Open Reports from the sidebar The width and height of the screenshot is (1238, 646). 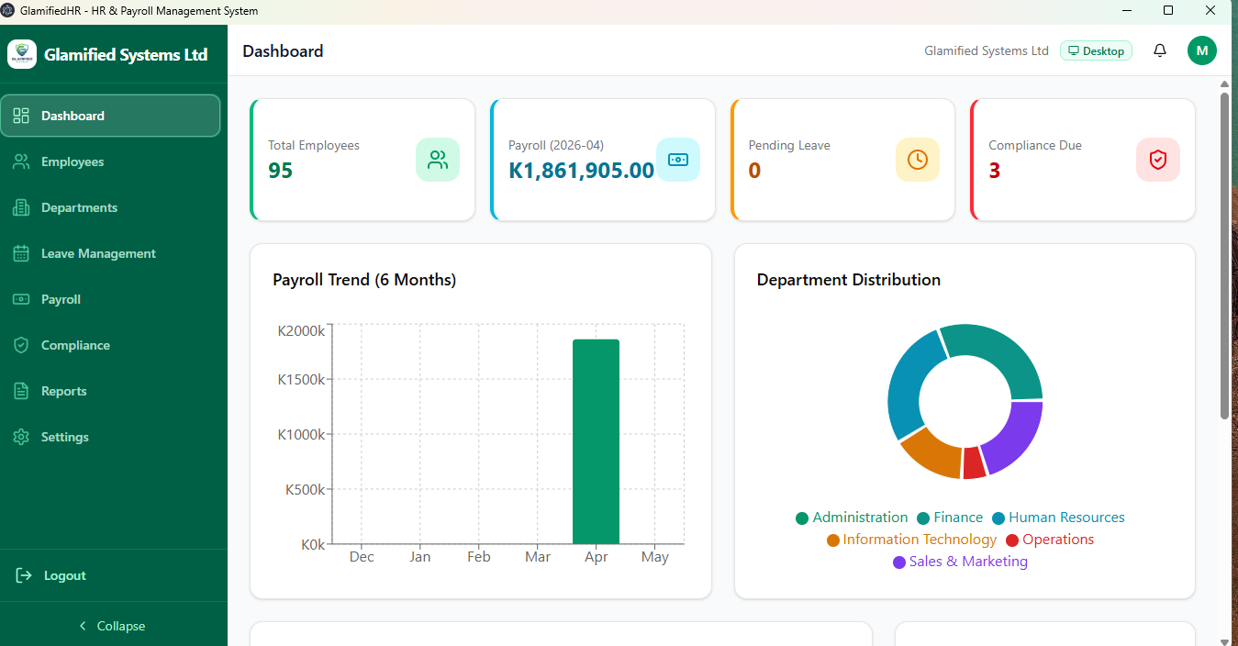110,391
